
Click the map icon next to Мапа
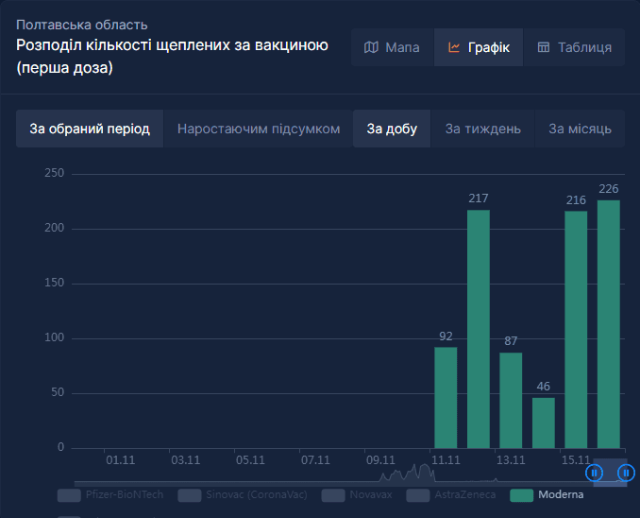(371, 47)
